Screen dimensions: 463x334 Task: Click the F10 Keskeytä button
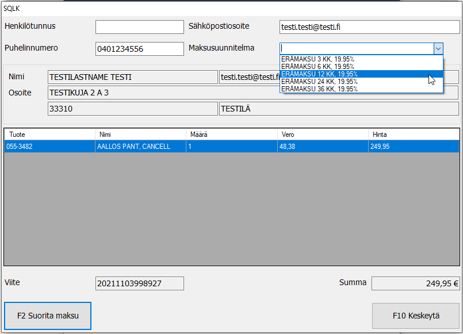pos(416,316)
